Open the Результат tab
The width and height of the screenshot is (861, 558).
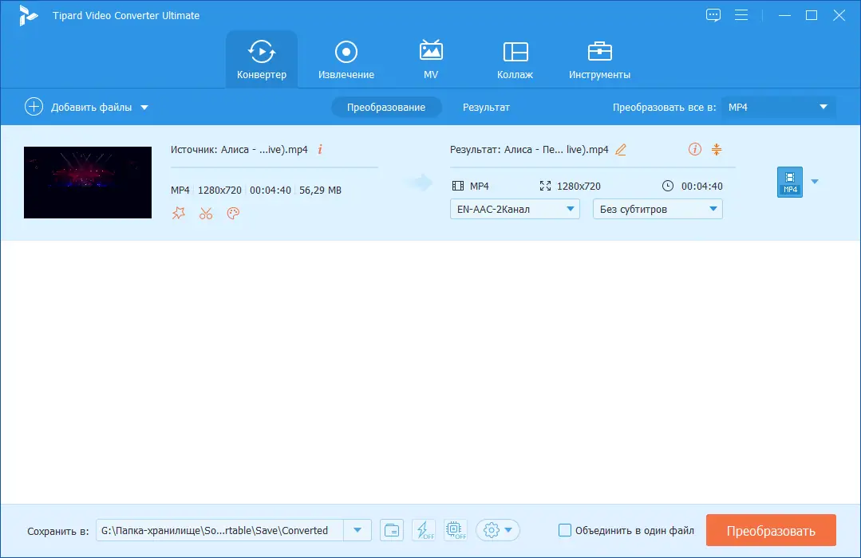click(x=486, y=107)
